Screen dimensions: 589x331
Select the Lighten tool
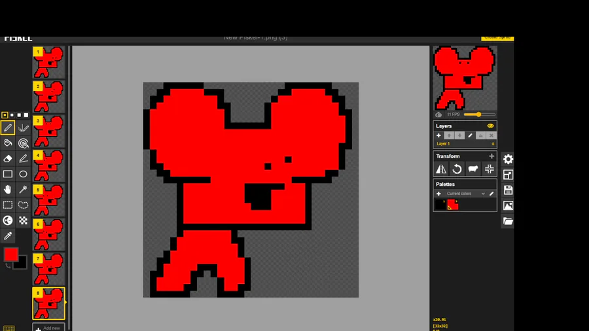pos(8,220)
